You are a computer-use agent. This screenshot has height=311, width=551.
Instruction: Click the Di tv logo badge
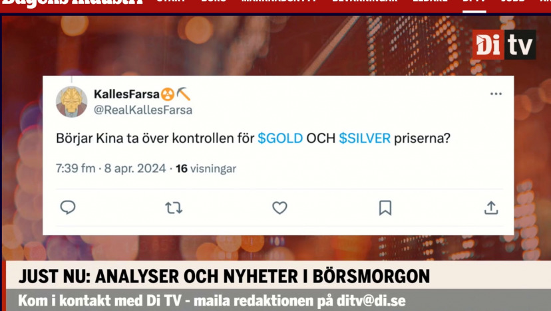[x=504, y=45]
